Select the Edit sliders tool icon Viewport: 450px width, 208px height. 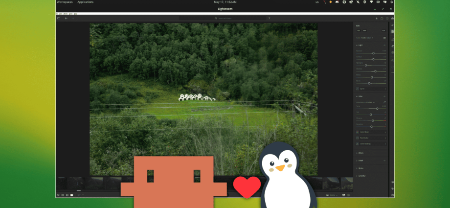coord(393,32)
